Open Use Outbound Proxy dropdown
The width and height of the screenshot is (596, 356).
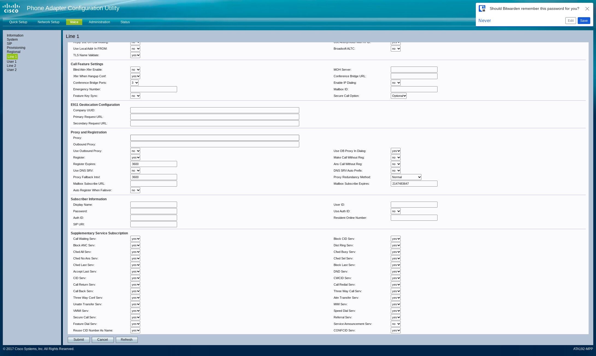(135, 151)
